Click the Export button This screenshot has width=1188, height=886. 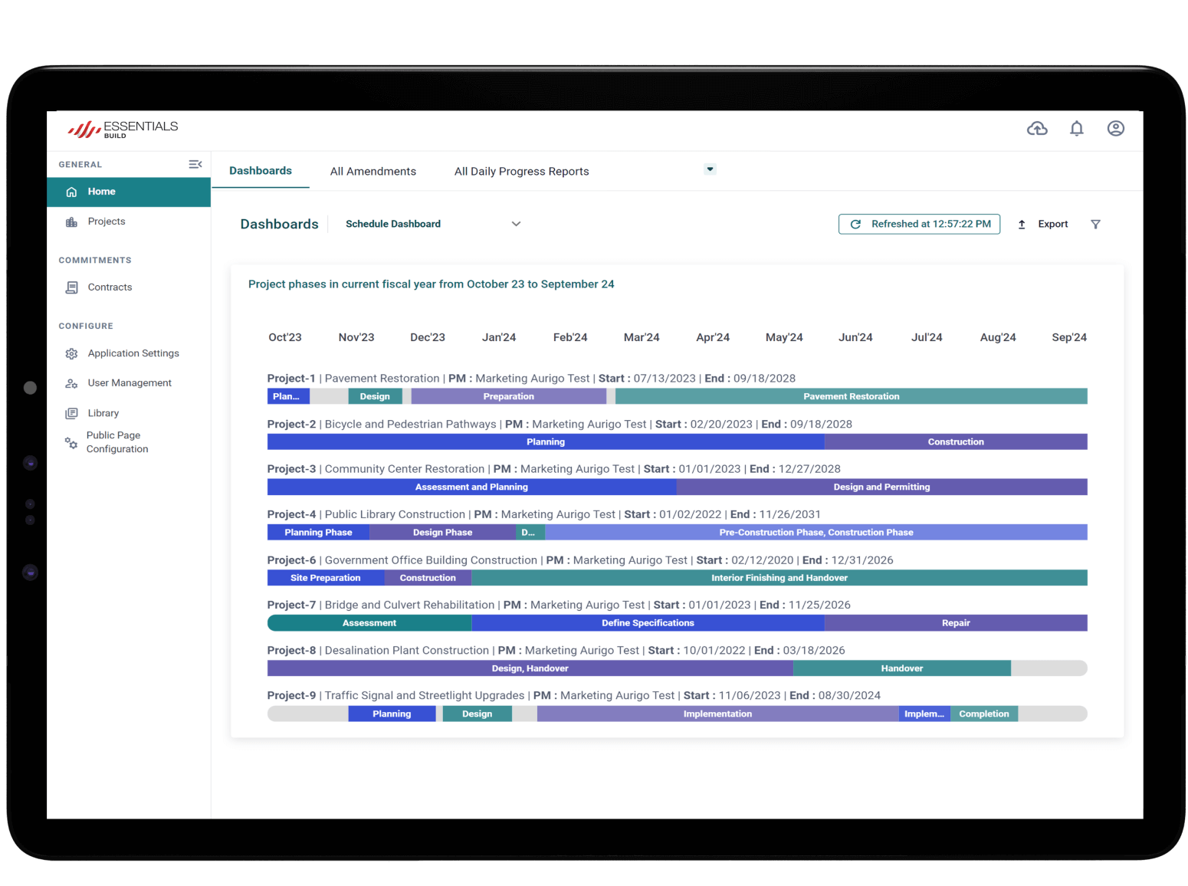(x=1043, y=225)
